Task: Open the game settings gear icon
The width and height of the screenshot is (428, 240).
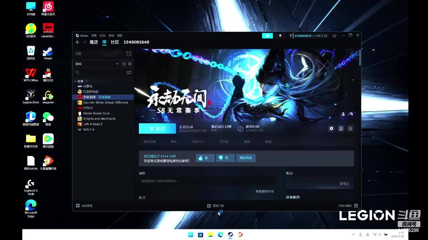Action: coord(331,129)
